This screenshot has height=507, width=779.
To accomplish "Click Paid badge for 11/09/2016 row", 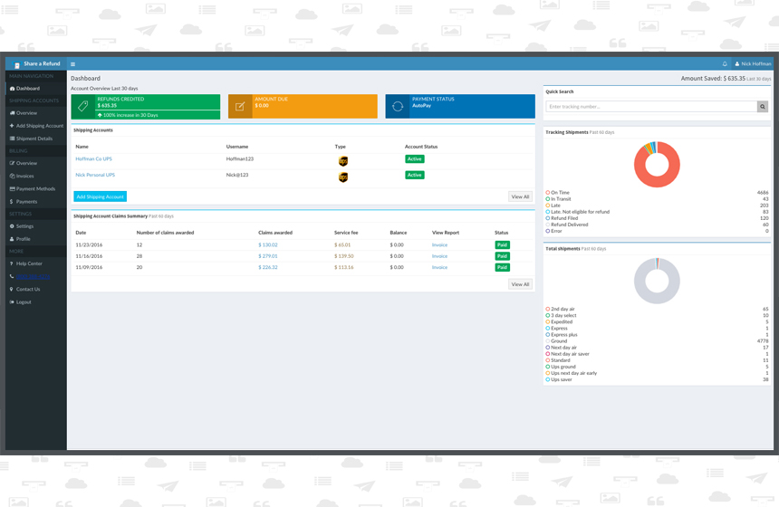I will [503, 268].
